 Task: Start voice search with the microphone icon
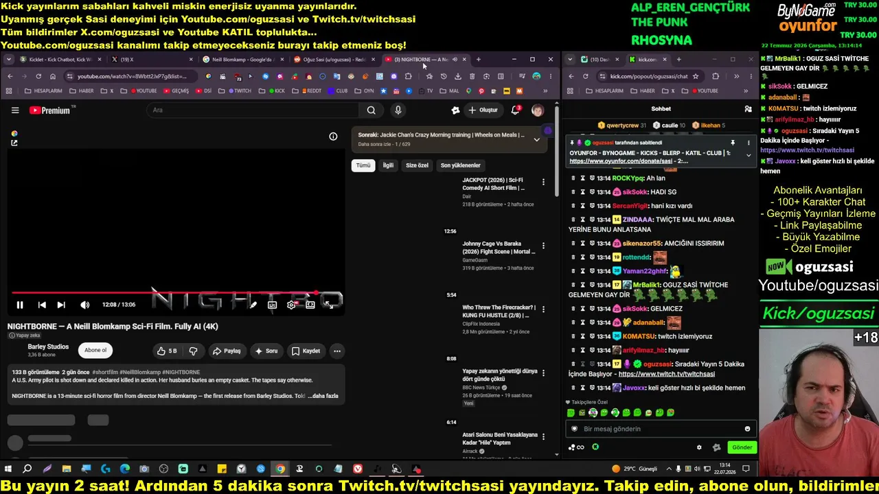(x=398, y=110)
